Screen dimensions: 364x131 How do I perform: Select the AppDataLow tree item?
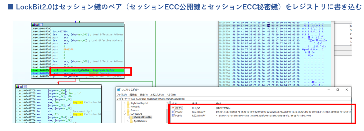[x=141, y=121]
